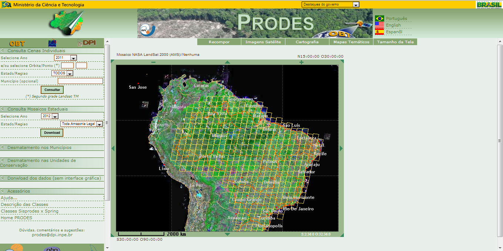Click the OBT logo in sidebar
Screen dimensions: 503x251
click(x=17, y=43)
